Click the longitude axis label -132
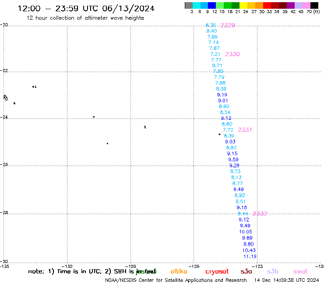Image resolution: width=324 pixels, height=284 pixels. pos(67,266)
